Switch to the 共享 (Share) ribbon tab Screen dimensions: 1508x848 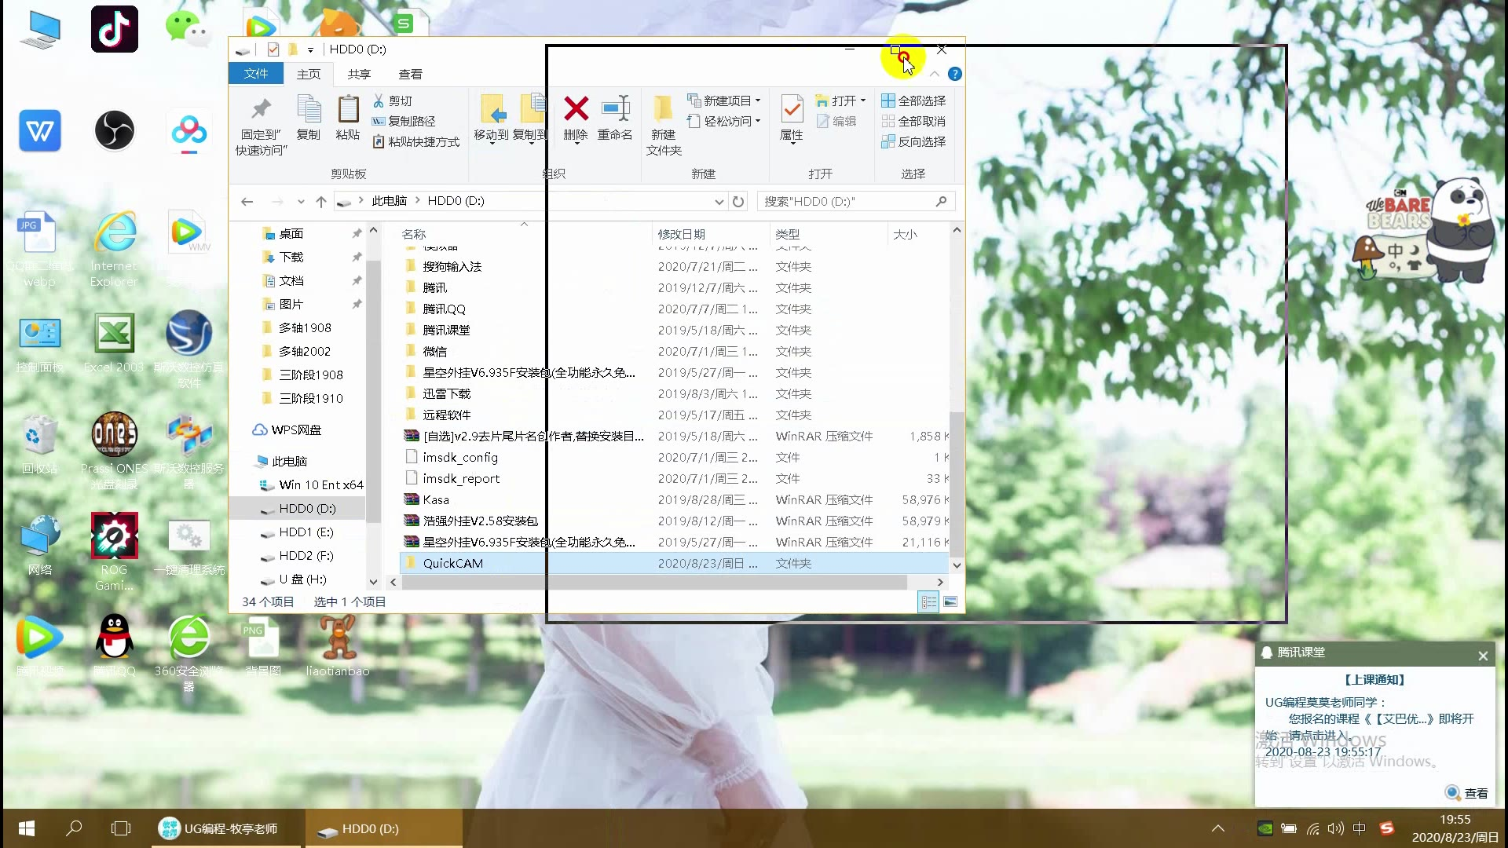359,74
